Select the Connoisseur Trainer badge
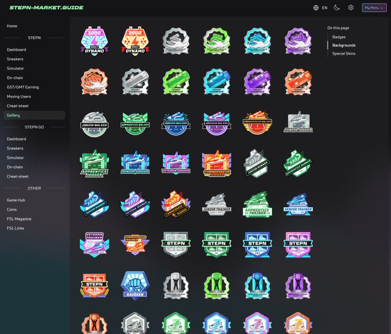Screen dimensions: 391x334 coord(135,244)
